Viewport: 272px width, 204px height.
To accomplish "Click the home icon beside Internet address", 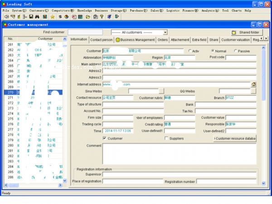I will [x=253, y=84].
